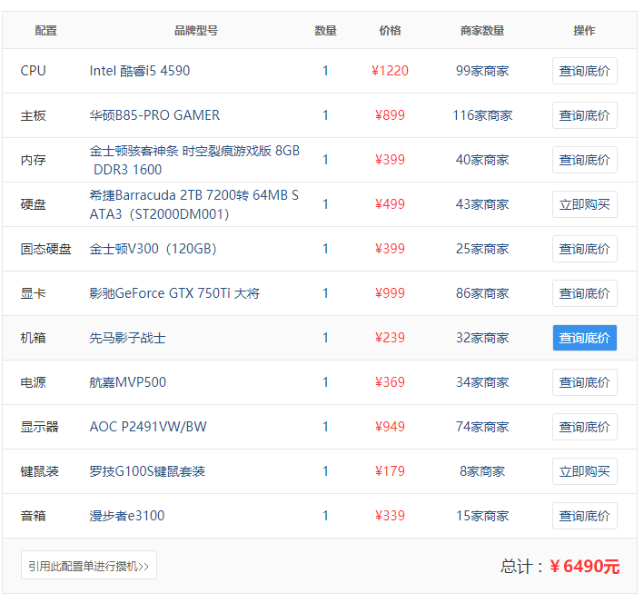Click the 商家数量 column header

pyautogui.click(x=482, y=30)
